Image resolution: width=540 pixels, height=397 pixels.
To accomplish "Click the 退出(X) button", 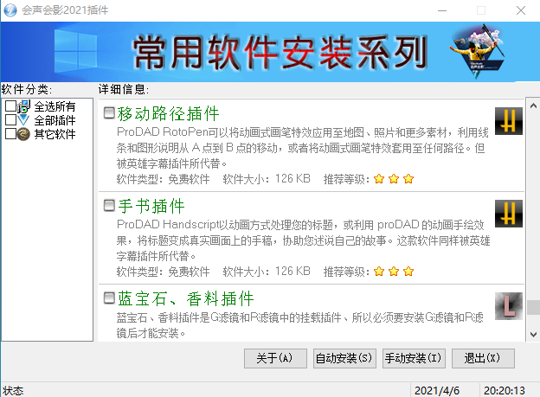I will point(483,358).
